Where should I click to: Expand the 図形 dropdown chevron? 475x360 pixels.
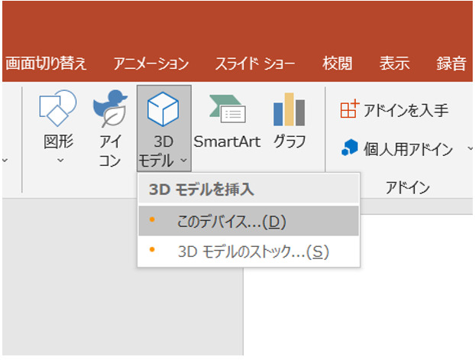coord(60,161)
